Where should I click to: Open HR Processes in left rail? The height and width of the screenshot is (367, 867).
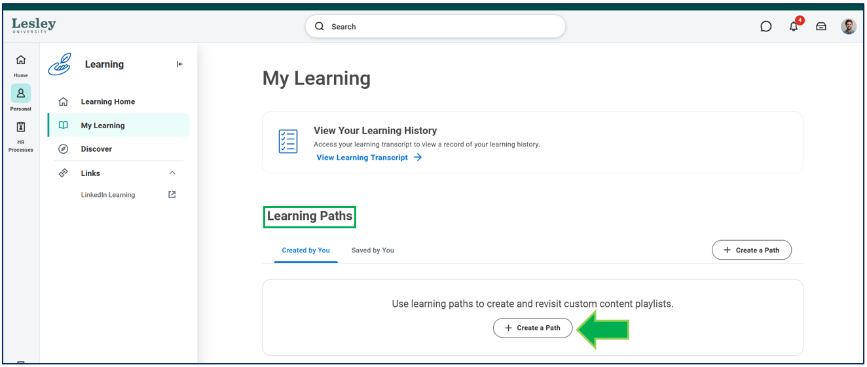pos(21,136)
